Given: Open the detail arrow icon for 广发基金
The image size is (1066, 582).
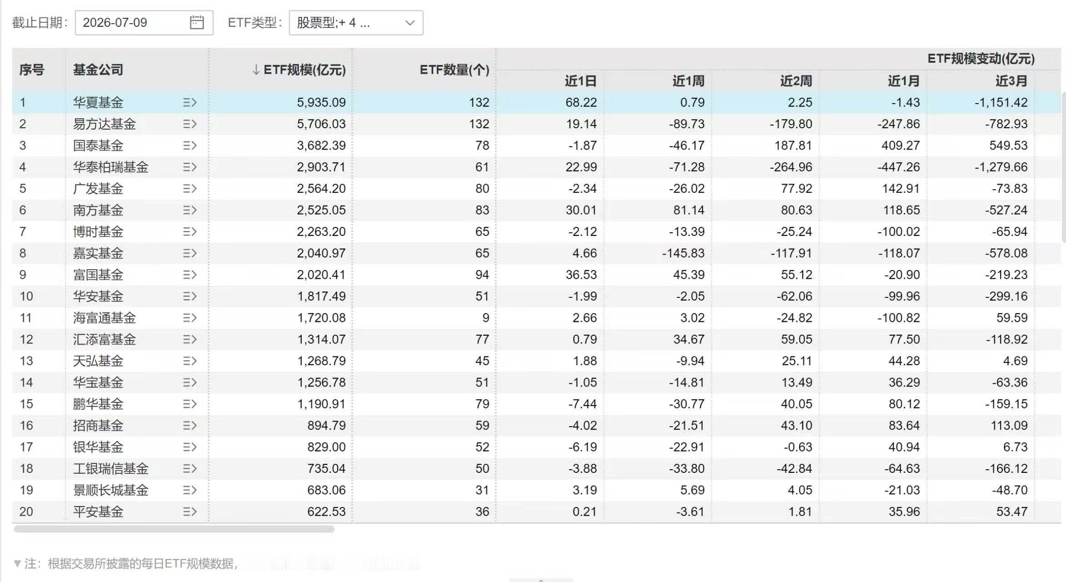Looking at the screenshot, I should point(190,188).
